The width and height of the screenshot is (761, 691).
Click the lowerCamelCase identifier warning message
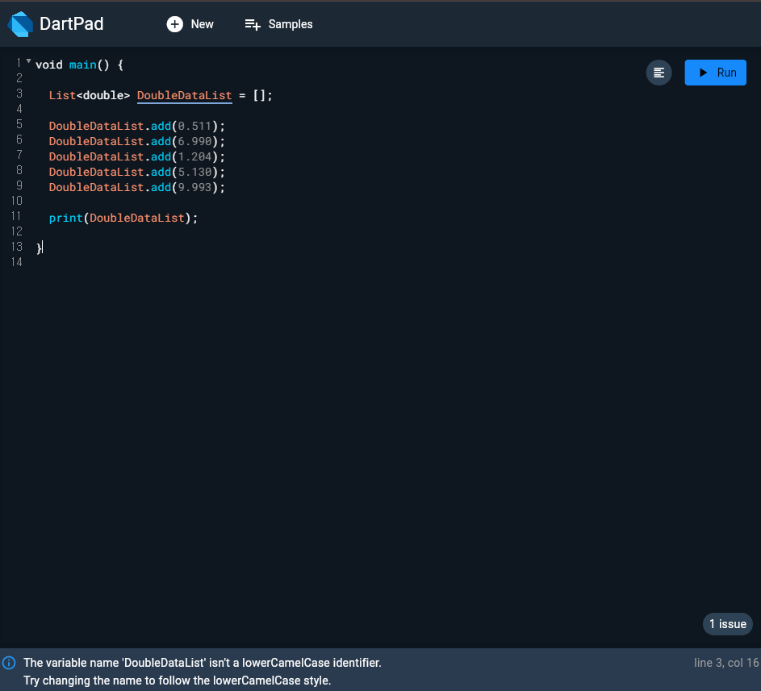pos(203,663)
